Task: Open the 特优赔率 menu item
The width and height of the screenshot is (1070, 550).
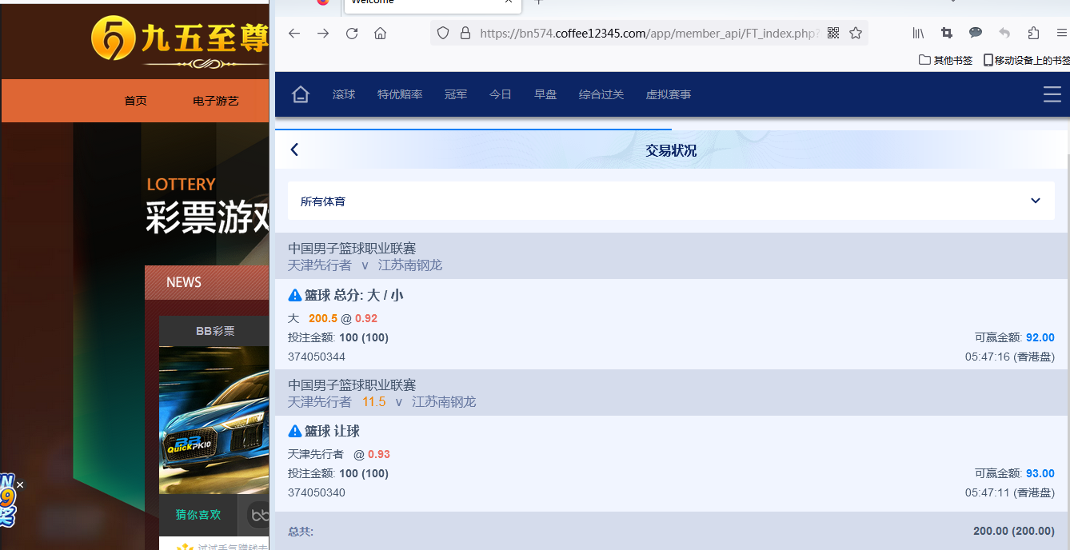Action: pyautogui.click(x=400, y=94)
